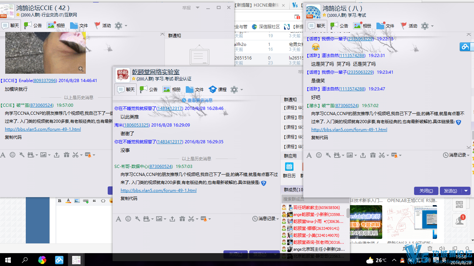Click upload file icon in 乾颐堂网络实验室 toolbar
The image size is (474, 266).
click(x=172, y=219)
